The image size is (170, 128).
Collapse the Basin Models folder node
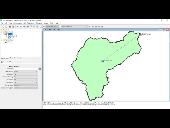(2, 32)
